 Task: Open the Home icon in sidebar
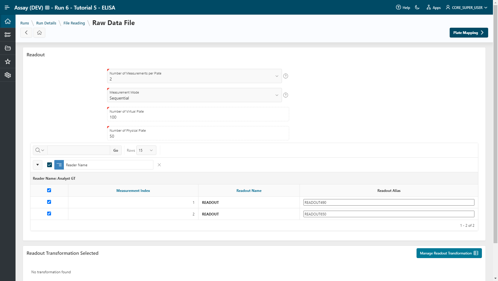(8, 21)
